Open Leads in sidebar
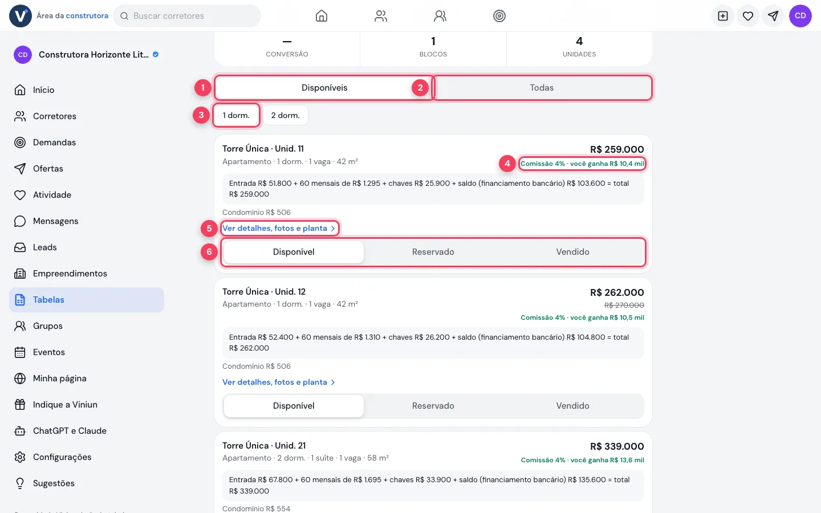 pyautogui.click(x=87, y=247)
